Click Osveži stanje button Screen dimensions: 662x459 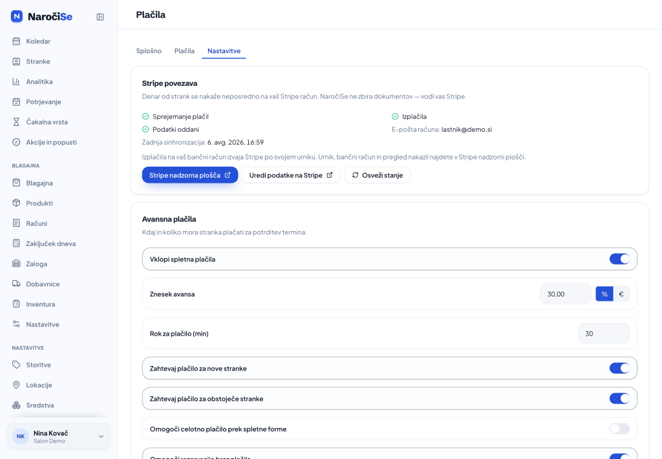pos(378,175)
